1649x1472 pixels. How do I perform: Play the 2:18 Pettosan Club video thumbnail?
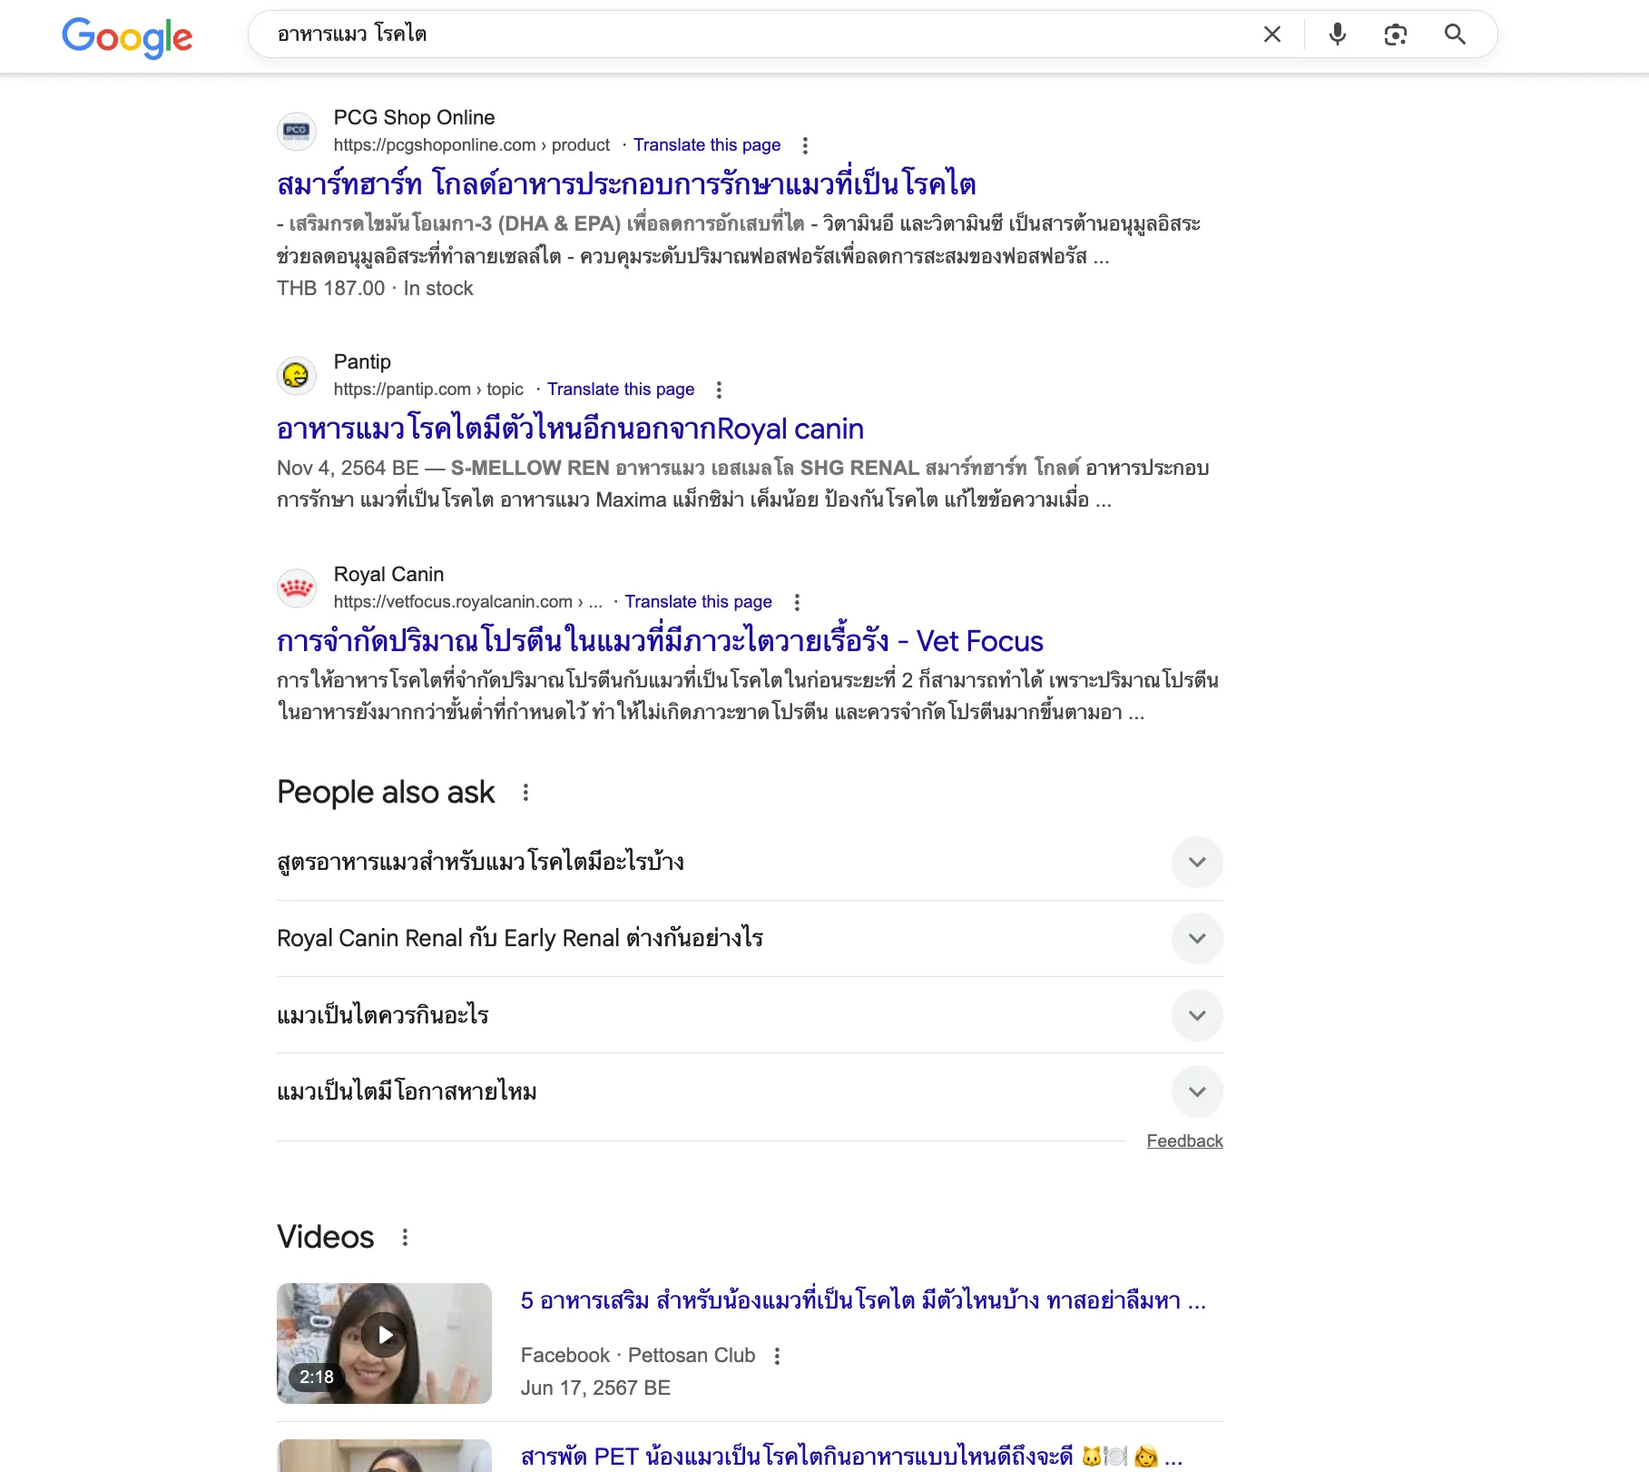(384, 1343)
